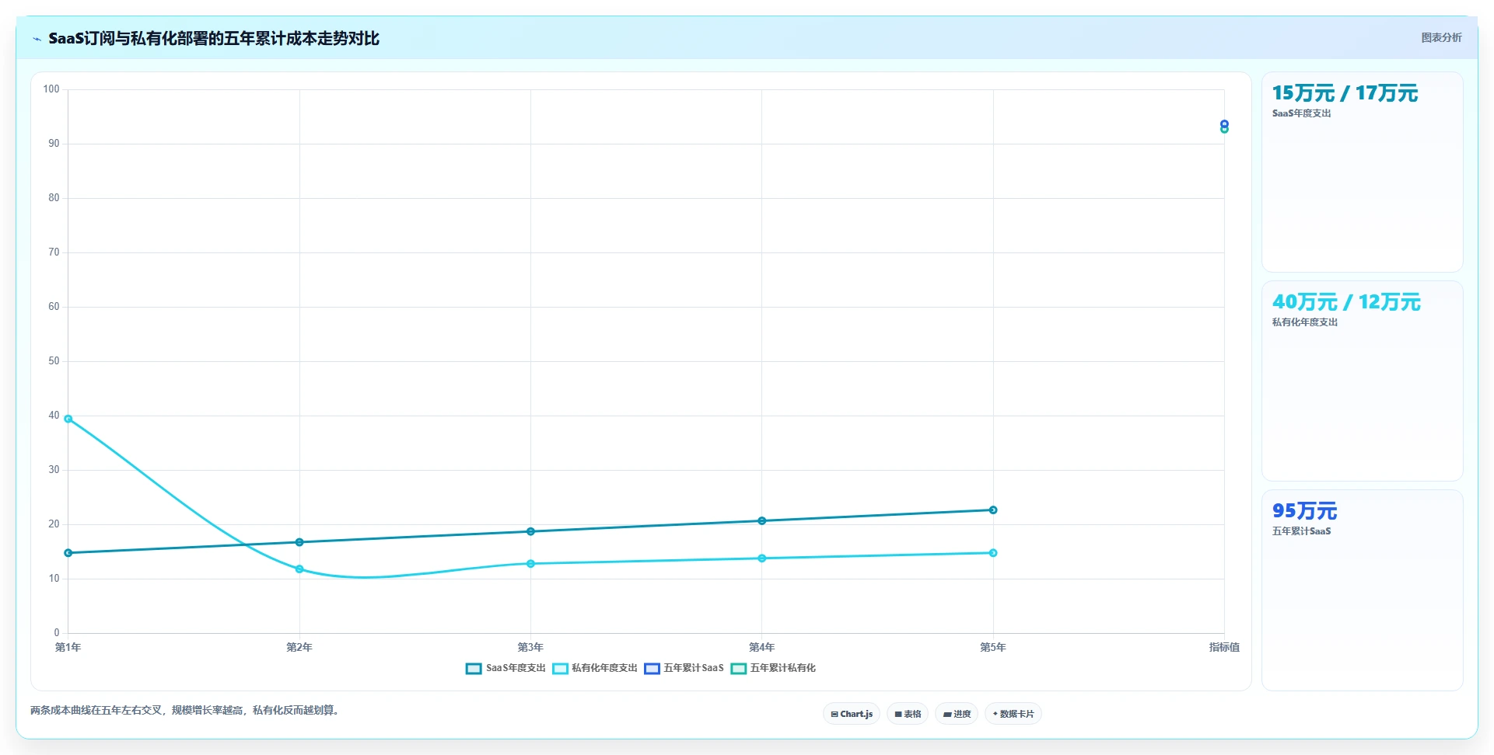Select the 数据卡片 tag chip
This screenshot has width=1494, height=755.
[1013, 714]
